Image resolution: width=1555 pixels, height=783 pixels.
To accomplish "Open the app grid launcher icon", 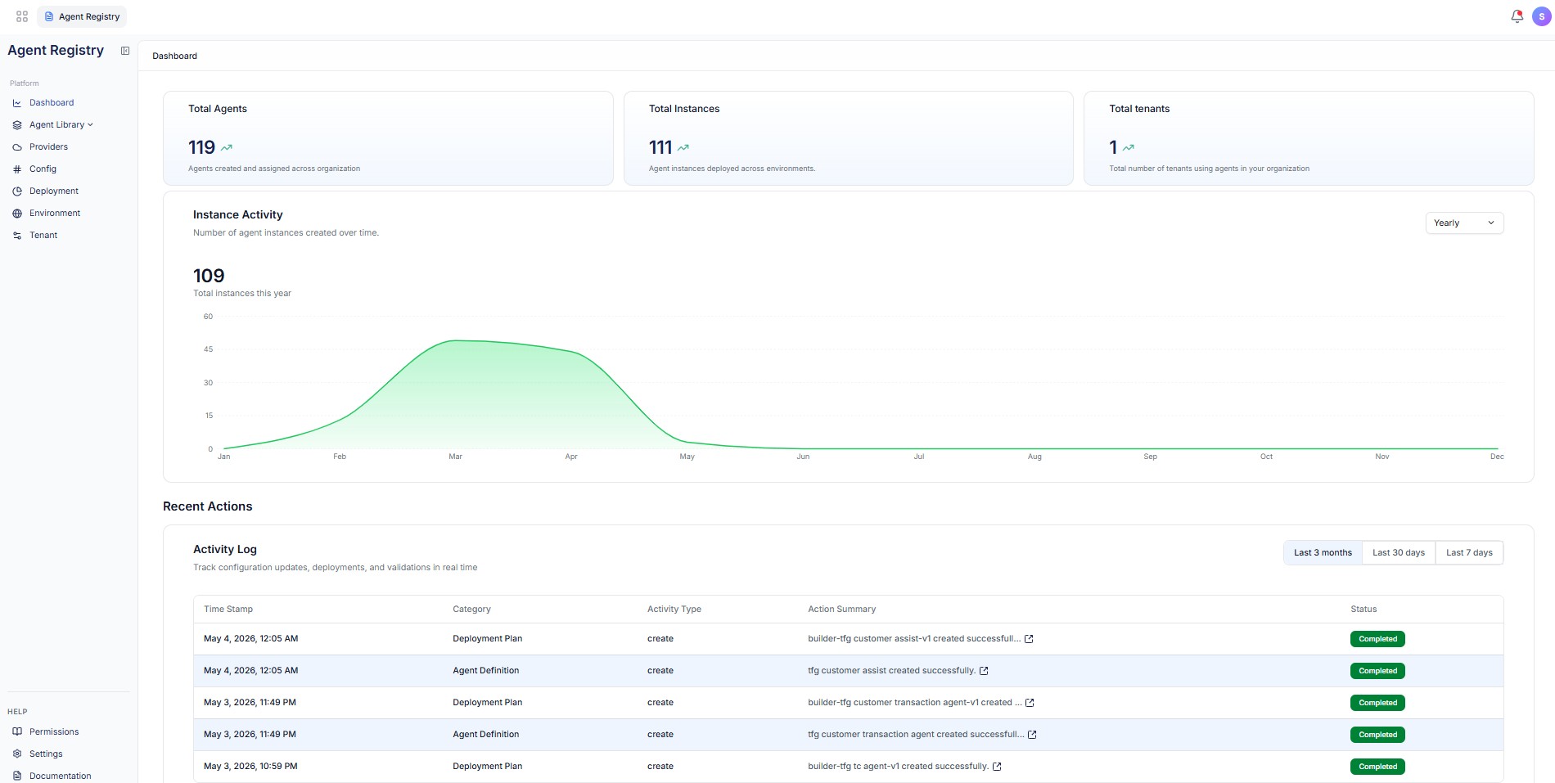I will pyautogui.click(x=22, y=16).
